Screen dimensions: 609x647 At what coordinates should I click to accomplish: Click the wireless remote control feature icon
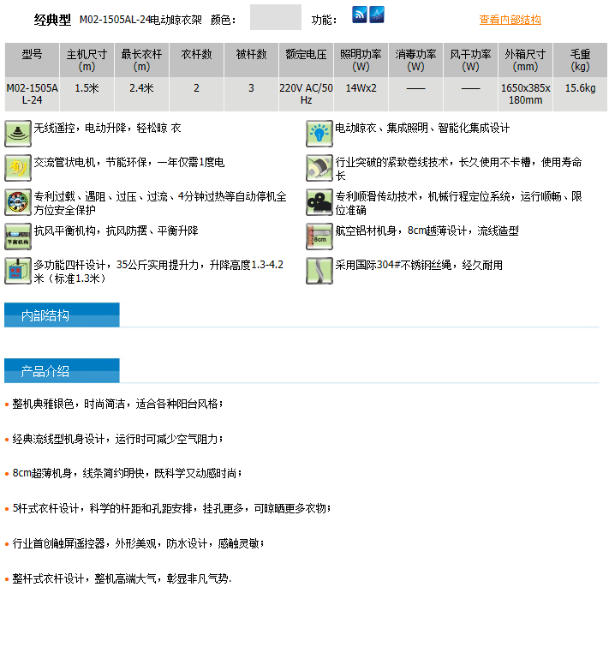[x=18, y=134]
